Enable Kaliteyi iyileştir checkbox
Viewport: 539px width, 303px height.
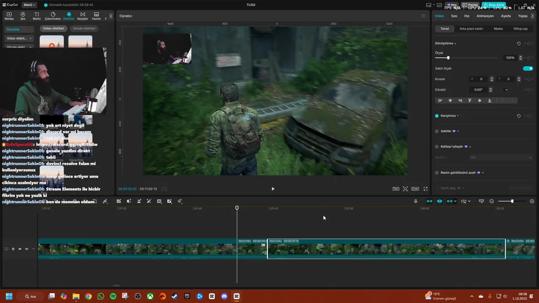tap(437, 146)
